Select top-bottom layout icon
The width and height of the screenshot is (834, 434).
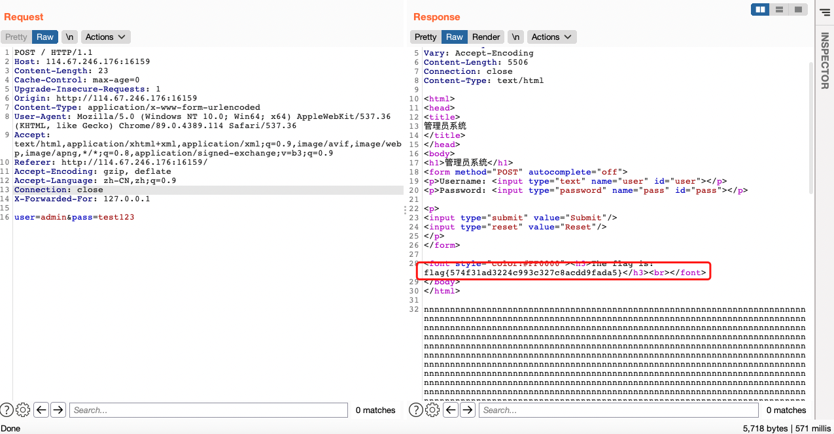[x=779, y=10]
